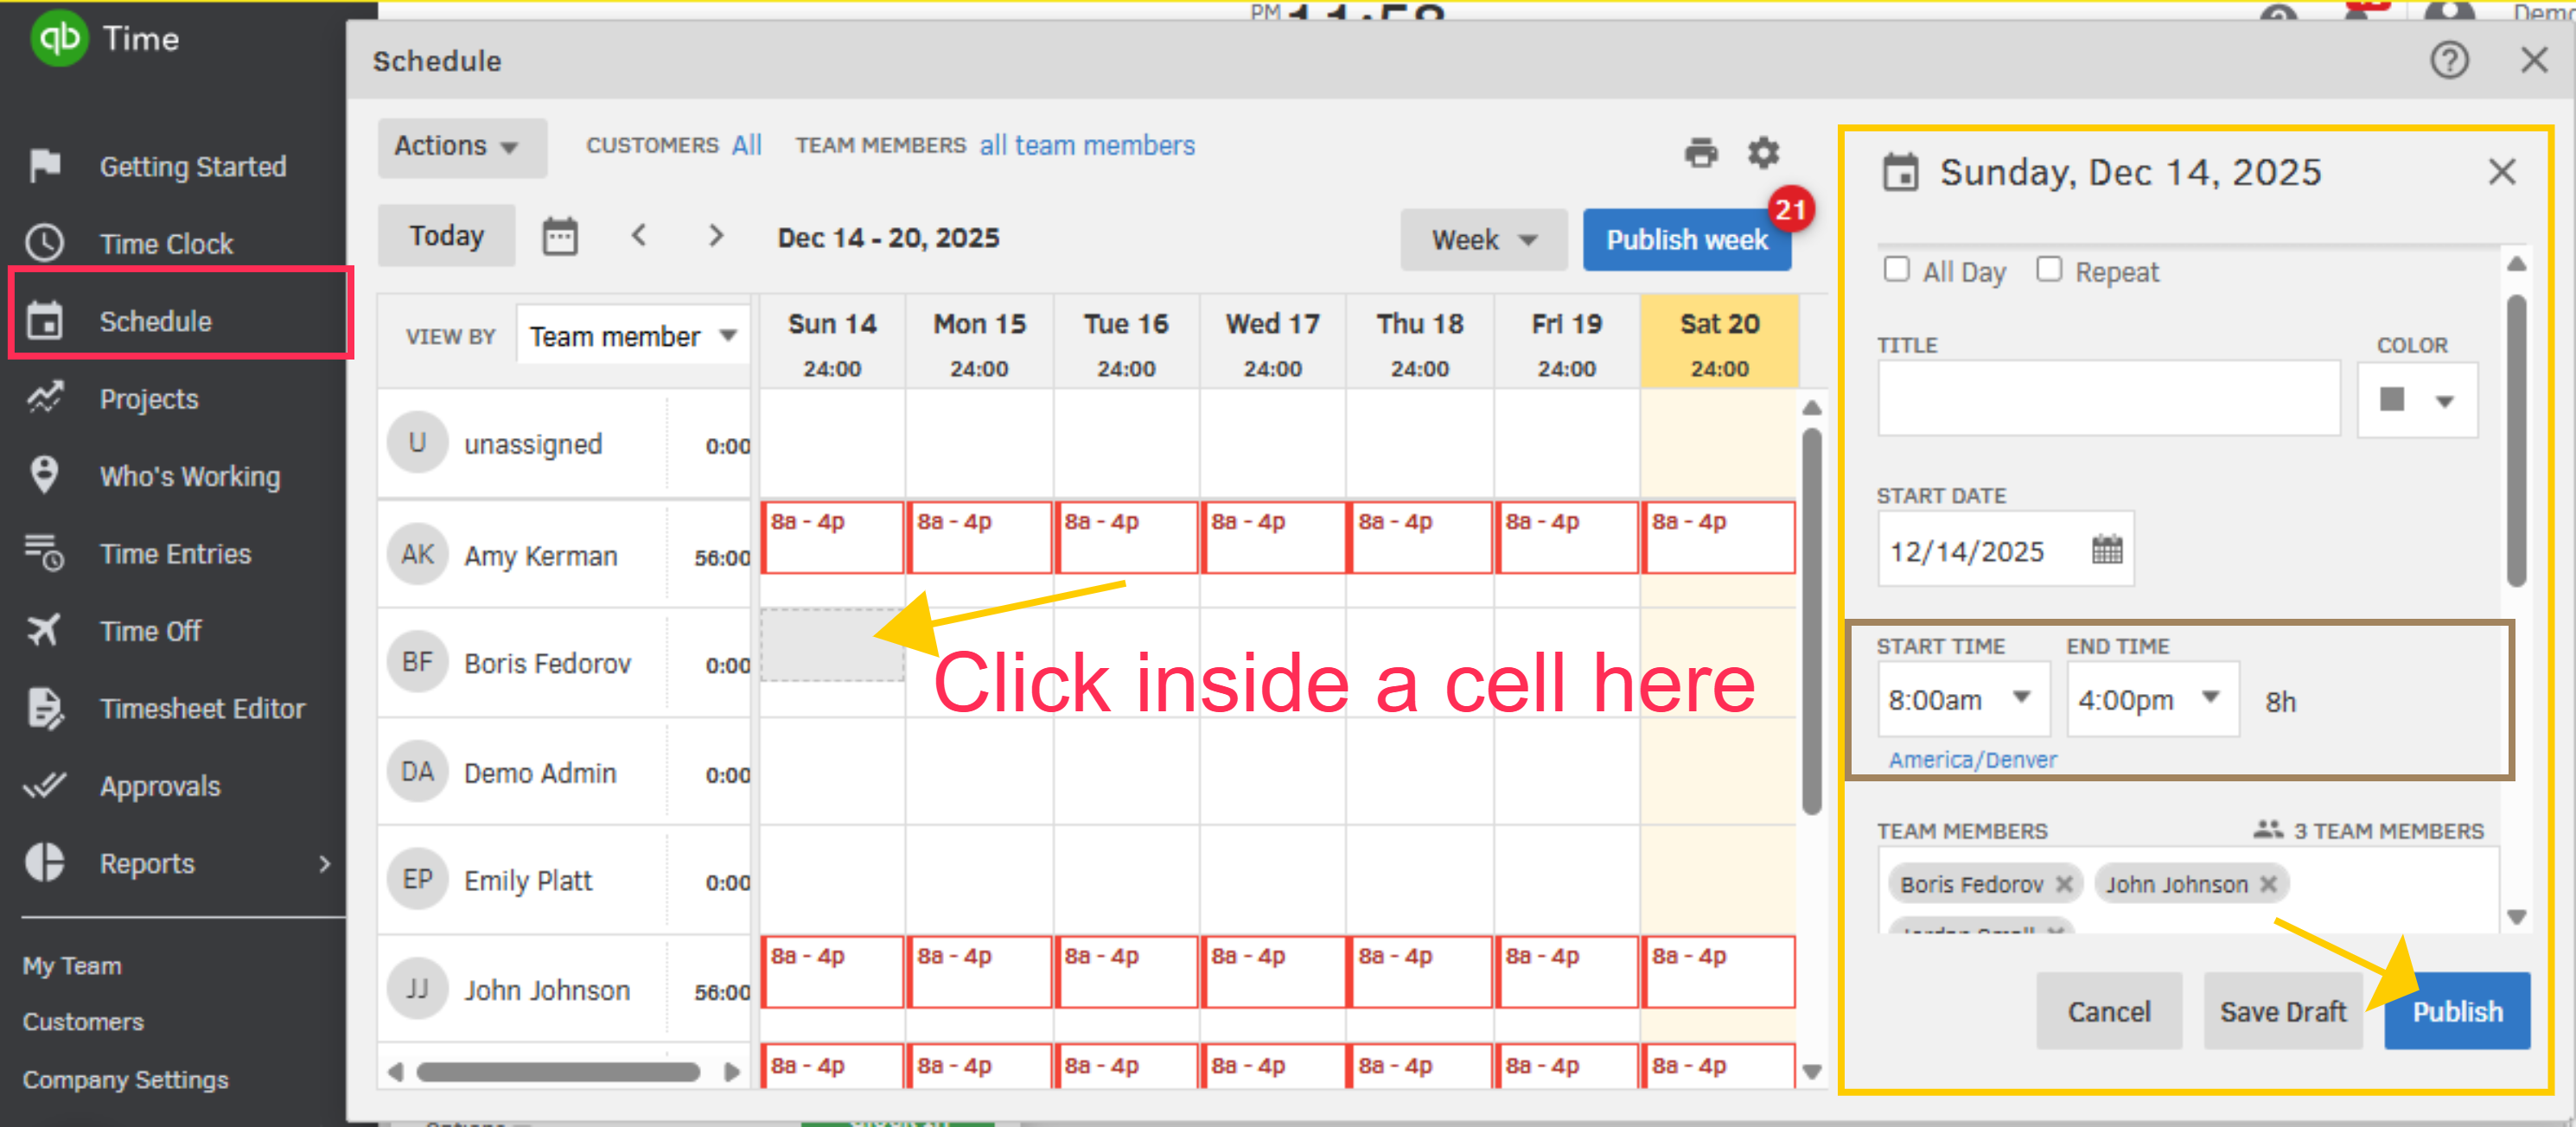Remove Boris Fedorov from team members
This screenshot has width=2576, height=1127.
[x=2064, y=884]
